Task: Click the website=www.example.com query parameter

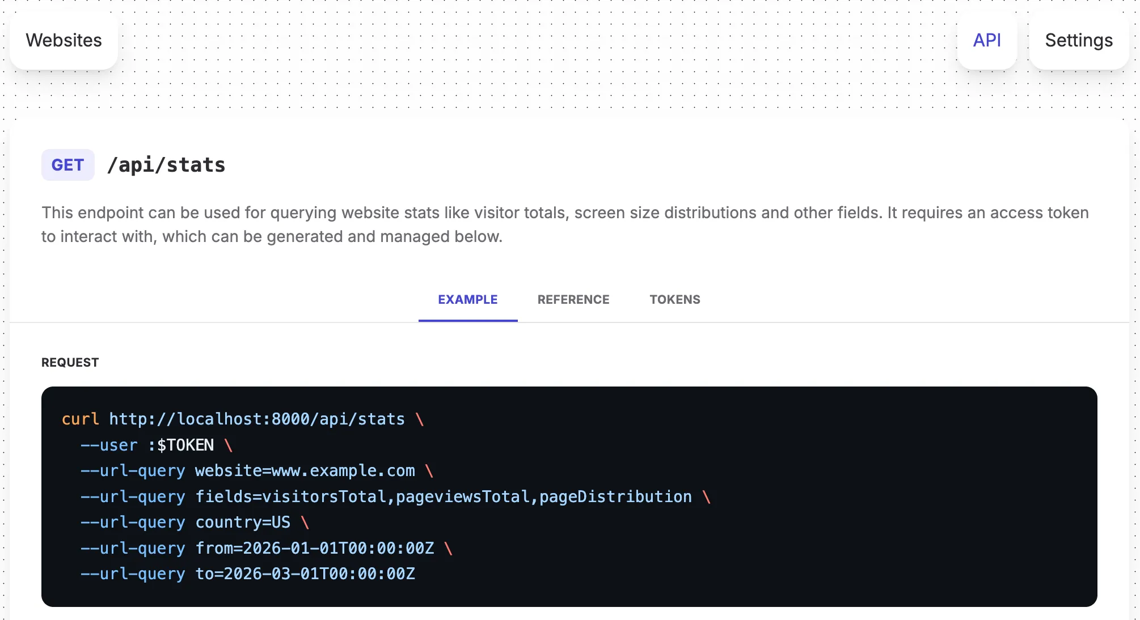Action: tap(305, 470)
